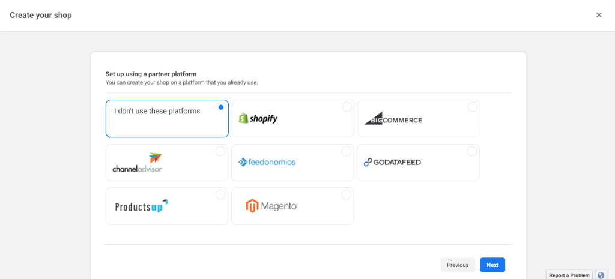Screen dimensions: 615x279
Task: Click the Feedonomics logo
Action: click(267, 162)
